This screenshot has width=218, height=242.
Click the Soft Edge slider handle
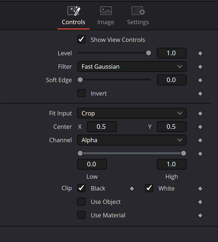[x=80, y=80]
